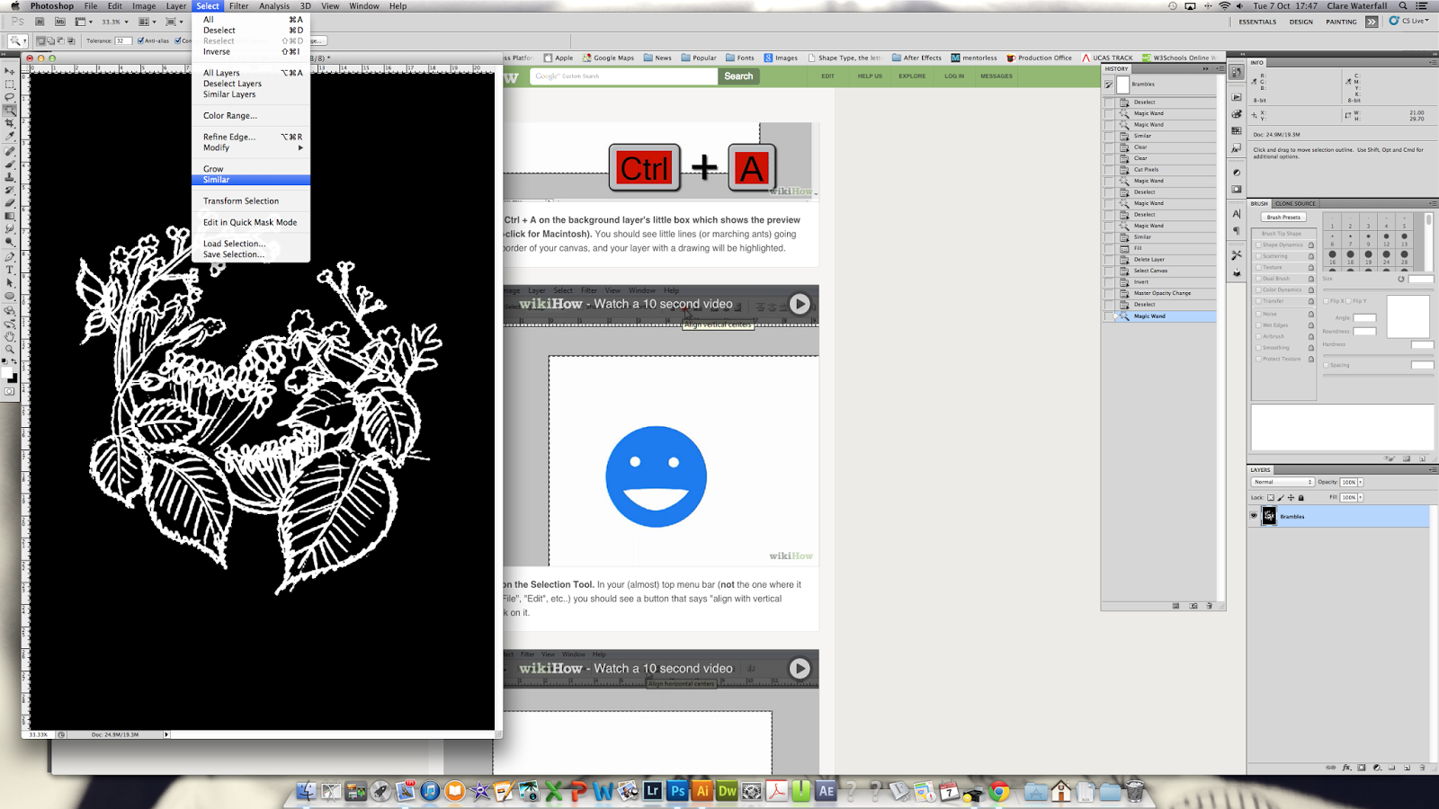The height and width of the screenshot is (809, 1439).
Task: Click the foreground color swatch
Action: tap(7, 374)
